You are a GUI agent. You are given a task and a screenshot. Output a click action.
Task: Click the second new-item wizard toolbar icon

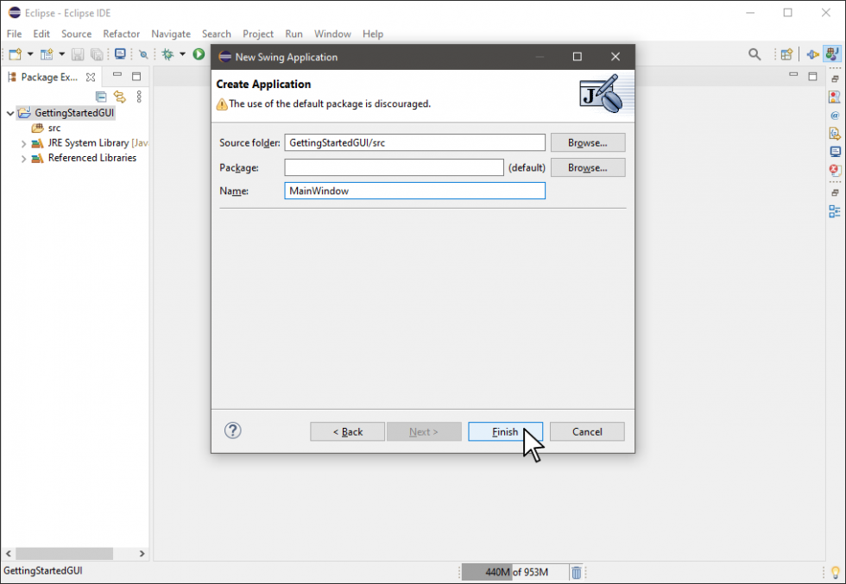tap(47, 54)
